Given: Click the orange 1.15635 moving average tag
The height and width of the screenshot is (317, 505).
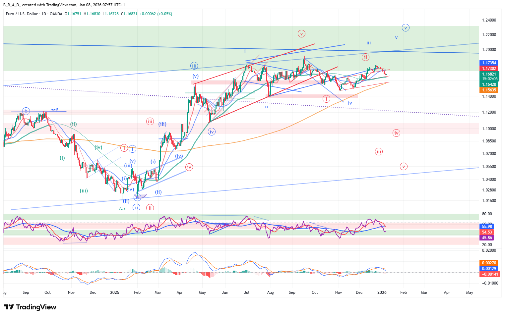Looking at the screenshot, I should [489, 90].
